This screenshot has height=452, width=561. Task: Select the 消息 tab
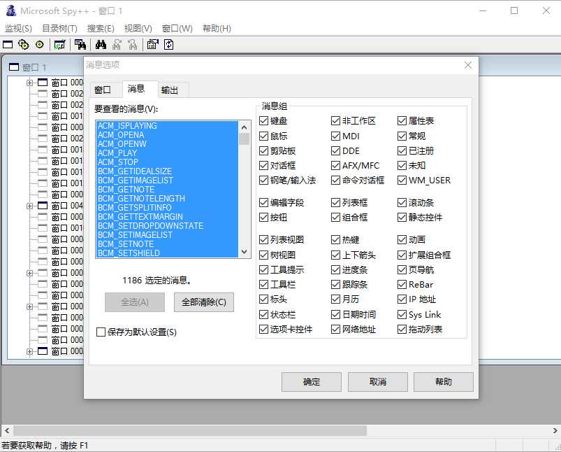pos(136,89)
